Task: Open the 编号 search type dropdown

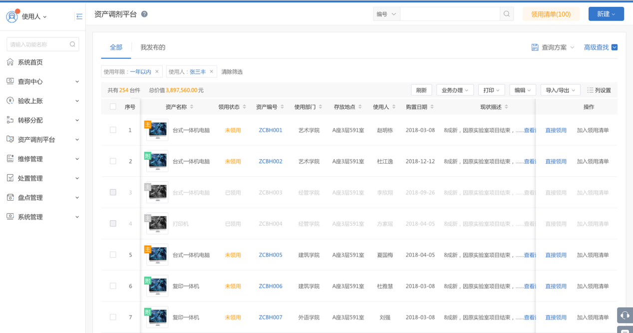Action: point(386,14)
